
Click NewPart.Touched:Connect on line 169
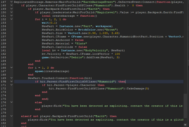tap(48, 78)
